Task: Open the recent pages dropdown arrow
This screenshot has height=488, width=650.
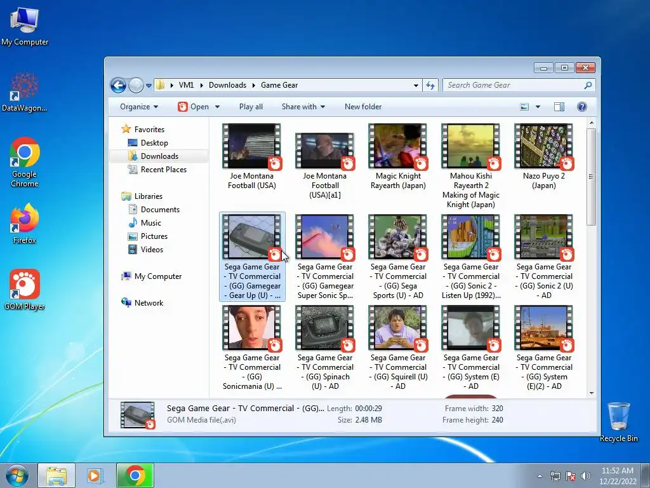Action: pyautogui.click(x=149, y=86)
